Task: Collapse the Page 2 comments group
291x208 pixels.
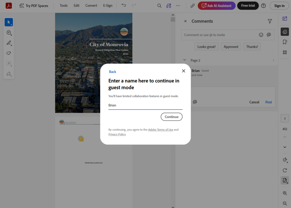Action: pos(185,60)
